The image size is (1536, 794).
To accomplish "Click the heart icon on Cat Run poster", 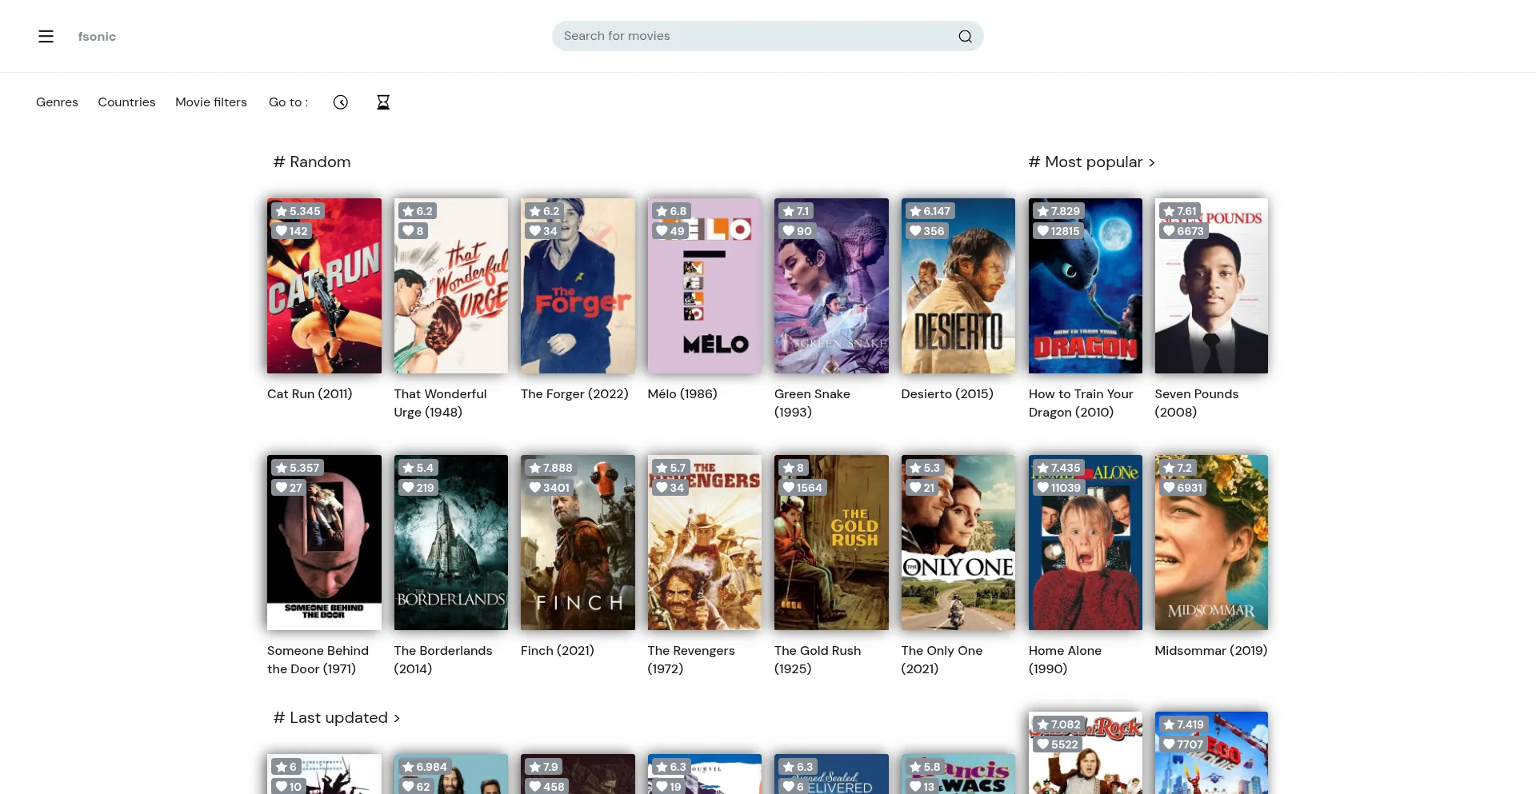I will pos(282,231).
